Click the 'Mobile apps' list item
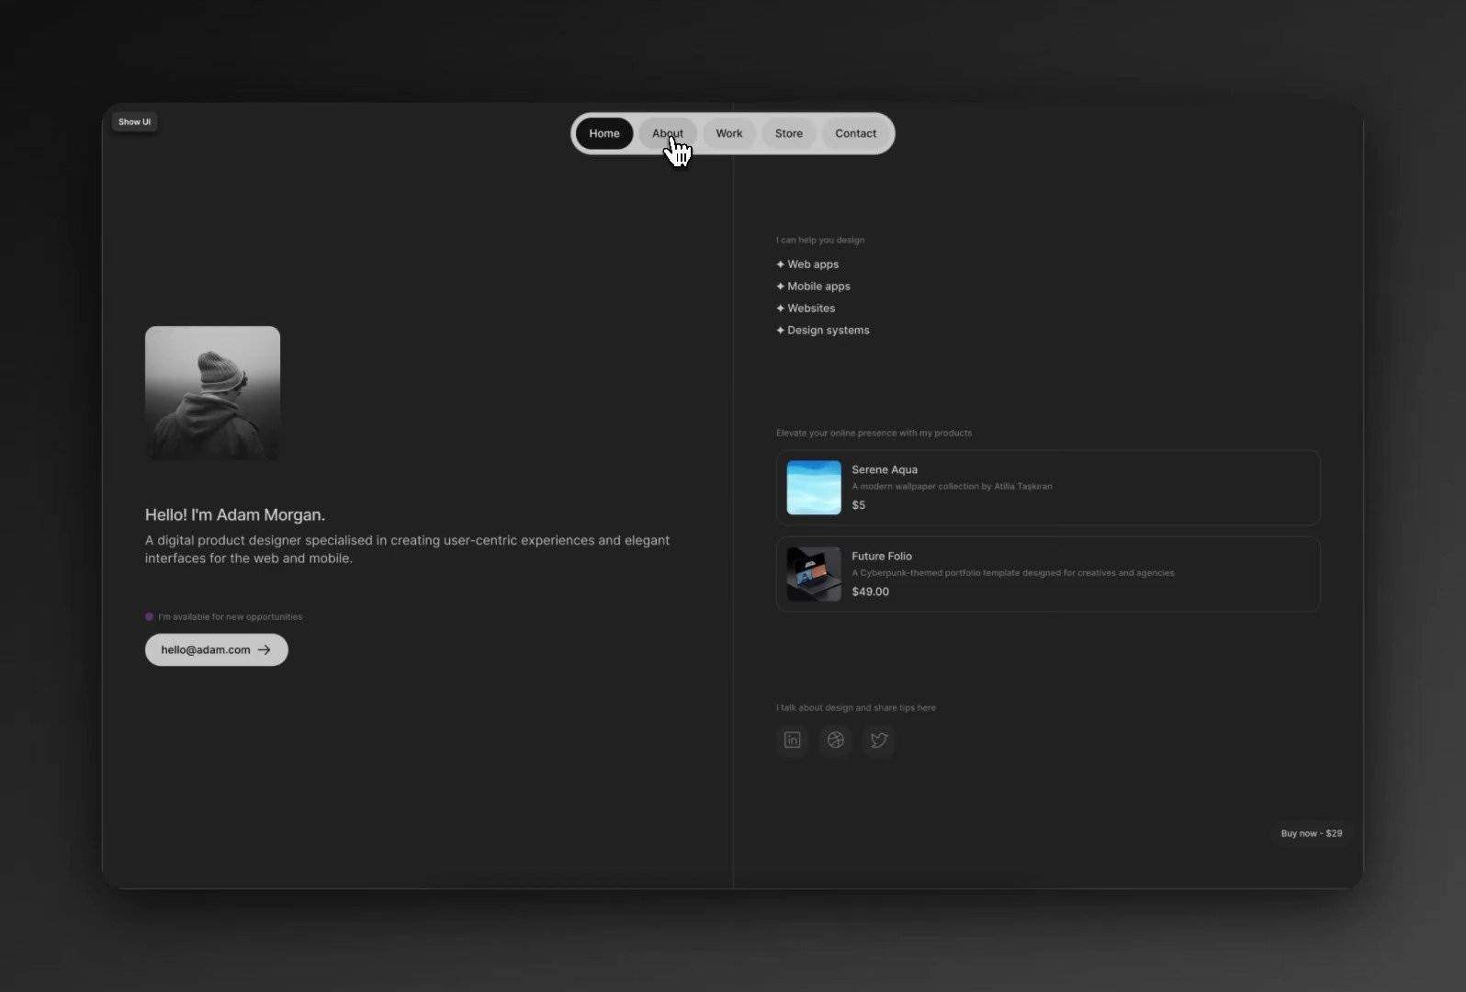The image size is (1466, 992). tap(813, 287)
